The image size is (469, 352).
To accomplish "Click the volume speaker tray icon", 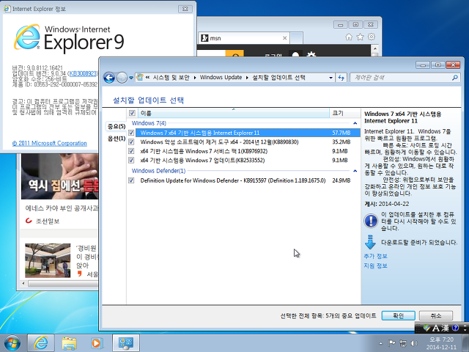I will pyautogui.click(x=414, y=343).
